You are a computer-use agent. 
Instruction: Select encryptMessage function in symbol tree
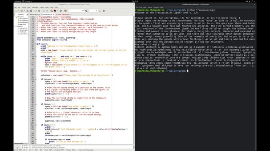point(23,21)
